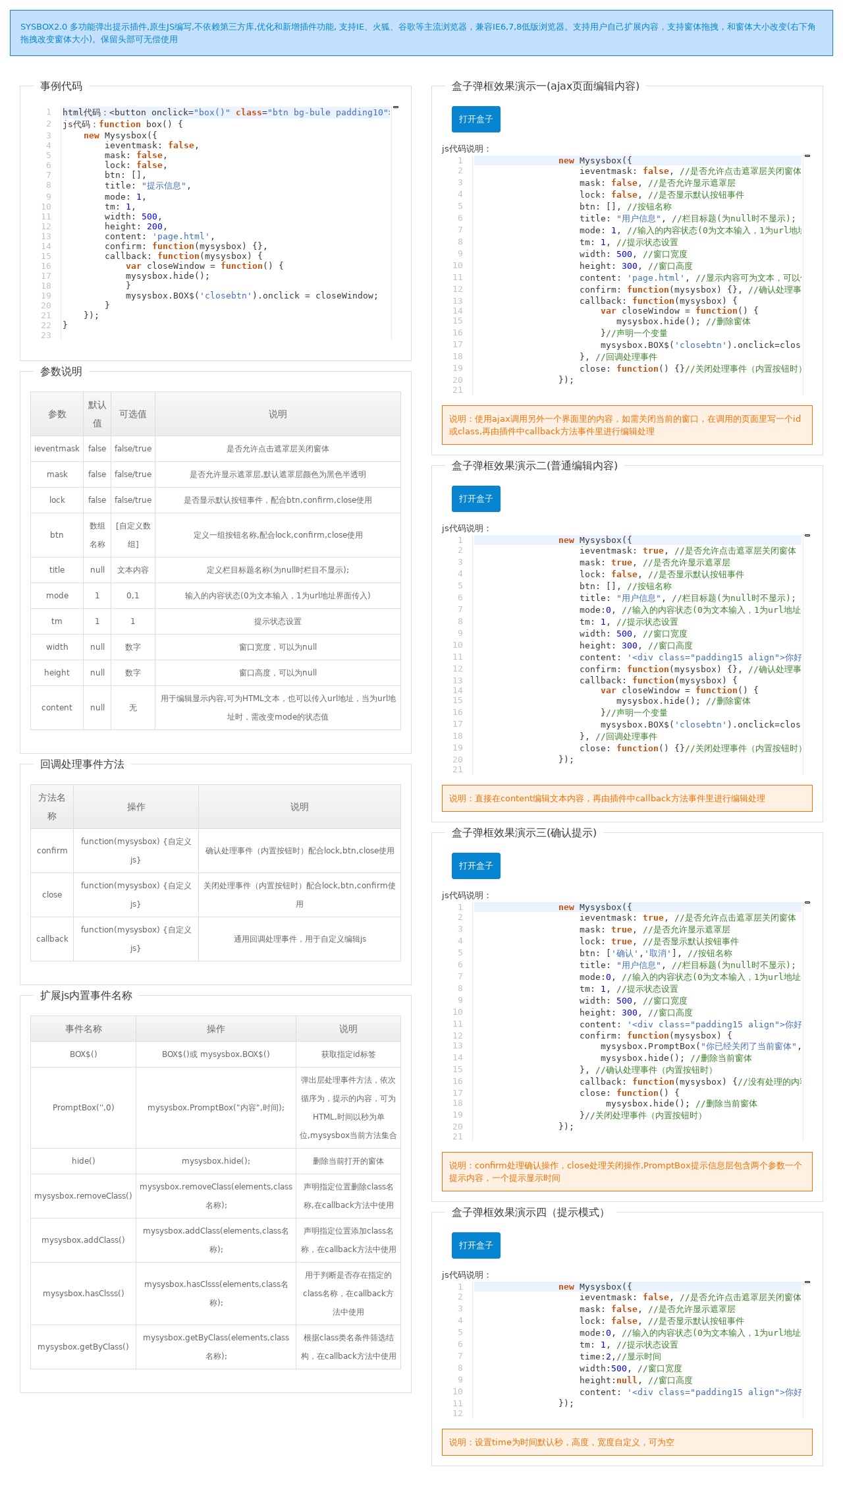Screen dimensions: 843x1486
Task: Select the PromptBox('',0) event name cell
Action: coord(84,1108)
